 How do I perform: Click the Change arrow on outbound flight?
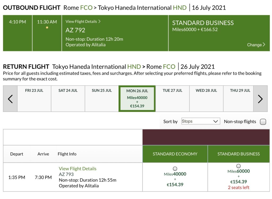(264, 45)
